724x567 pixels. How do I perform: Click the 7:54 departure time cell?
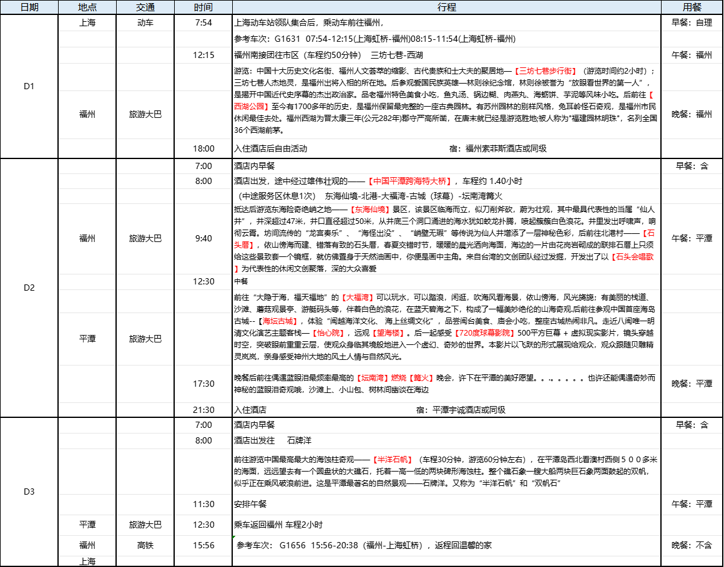click(x=203, y=22)
